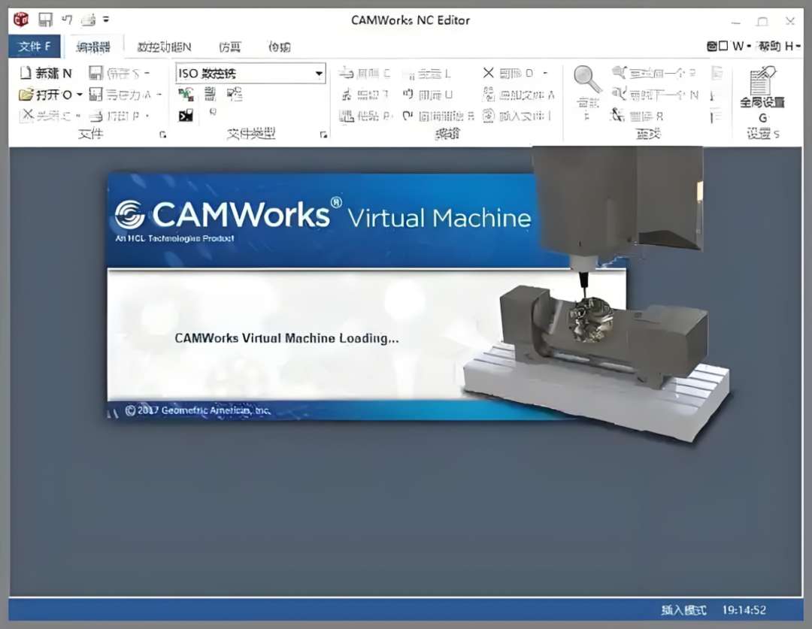812x629 pixels.
Task: Click the Copy icon in the edit group
Action: 347,95
